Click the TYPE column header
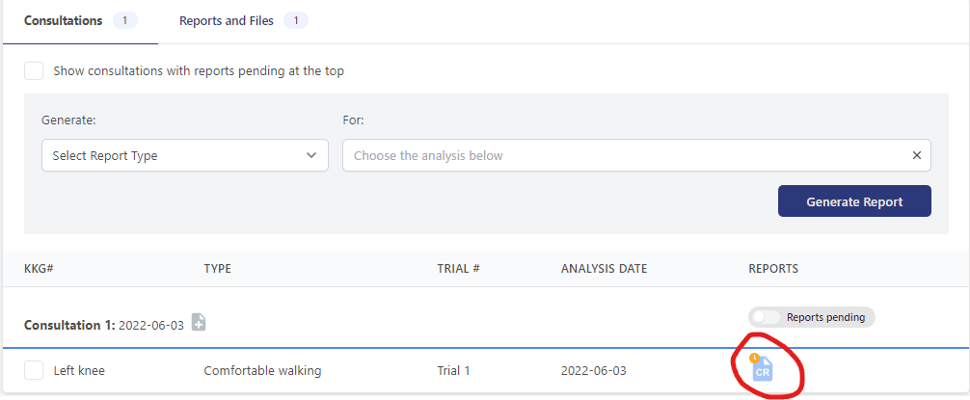 pyautogui.click(x=217, y=268)
